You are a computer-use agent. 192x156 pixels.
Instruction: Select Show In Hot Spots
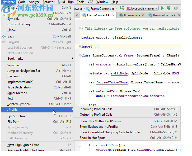point(127,138)
